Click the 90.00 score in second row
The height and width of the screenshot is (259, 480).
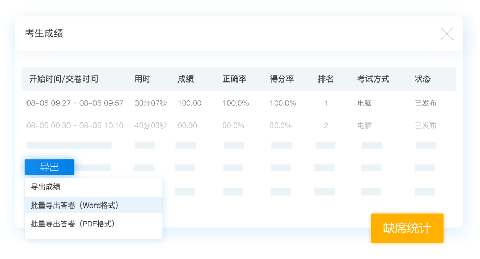[187, 125]
